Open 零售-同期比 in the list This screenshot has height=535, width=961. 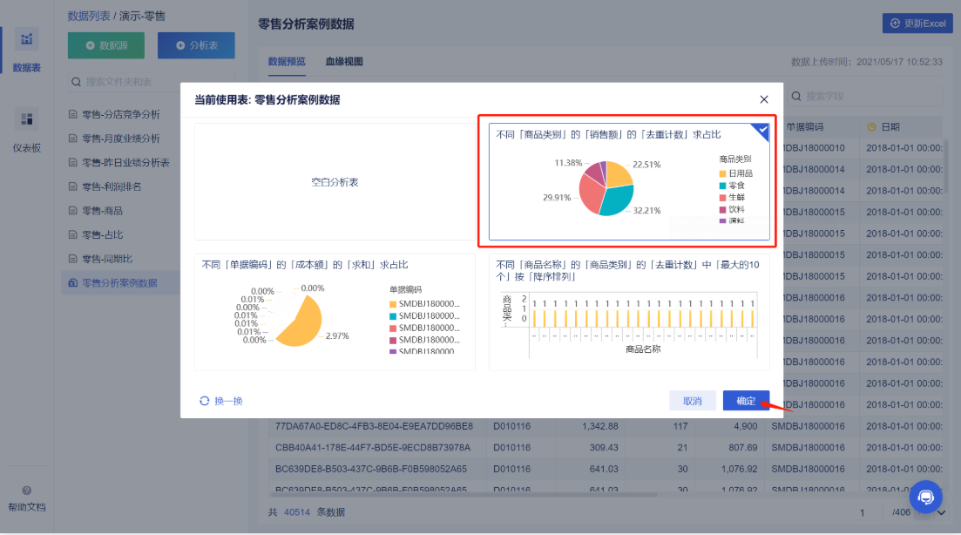[107, 259]
